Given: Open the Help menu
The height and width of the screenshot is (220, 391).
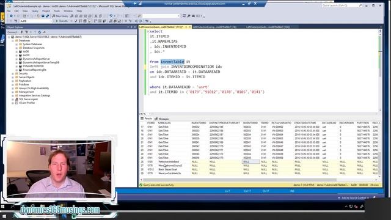Looking at the screenshot, I should point(79,11).
